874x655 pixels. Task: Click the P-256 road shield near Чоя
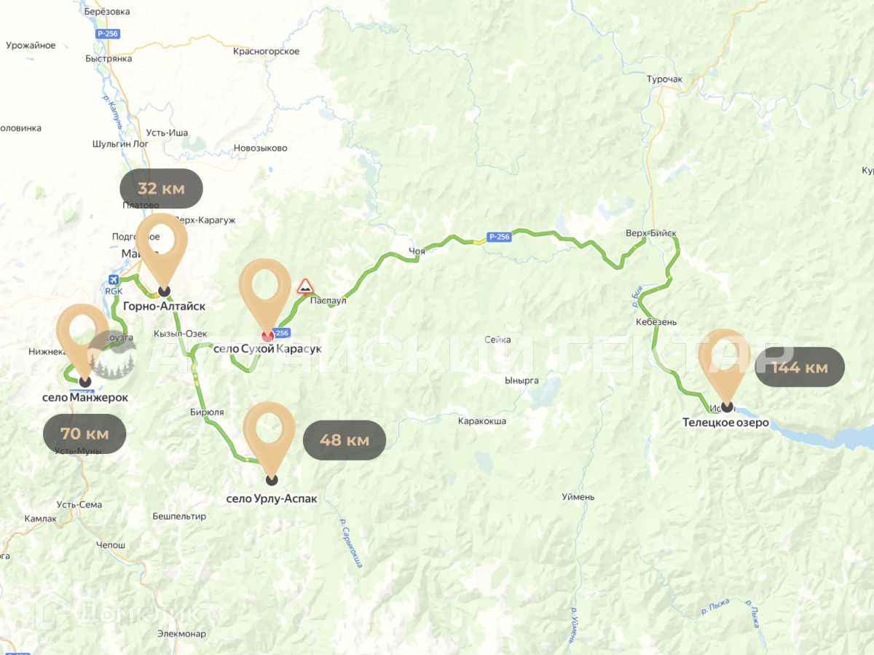pyautogui.click(x=500, y=237)
